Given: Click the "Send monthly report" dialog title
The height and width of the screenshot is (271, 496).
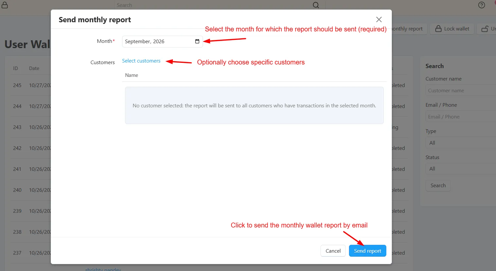Looking at the screenshot, I should 95,20.
